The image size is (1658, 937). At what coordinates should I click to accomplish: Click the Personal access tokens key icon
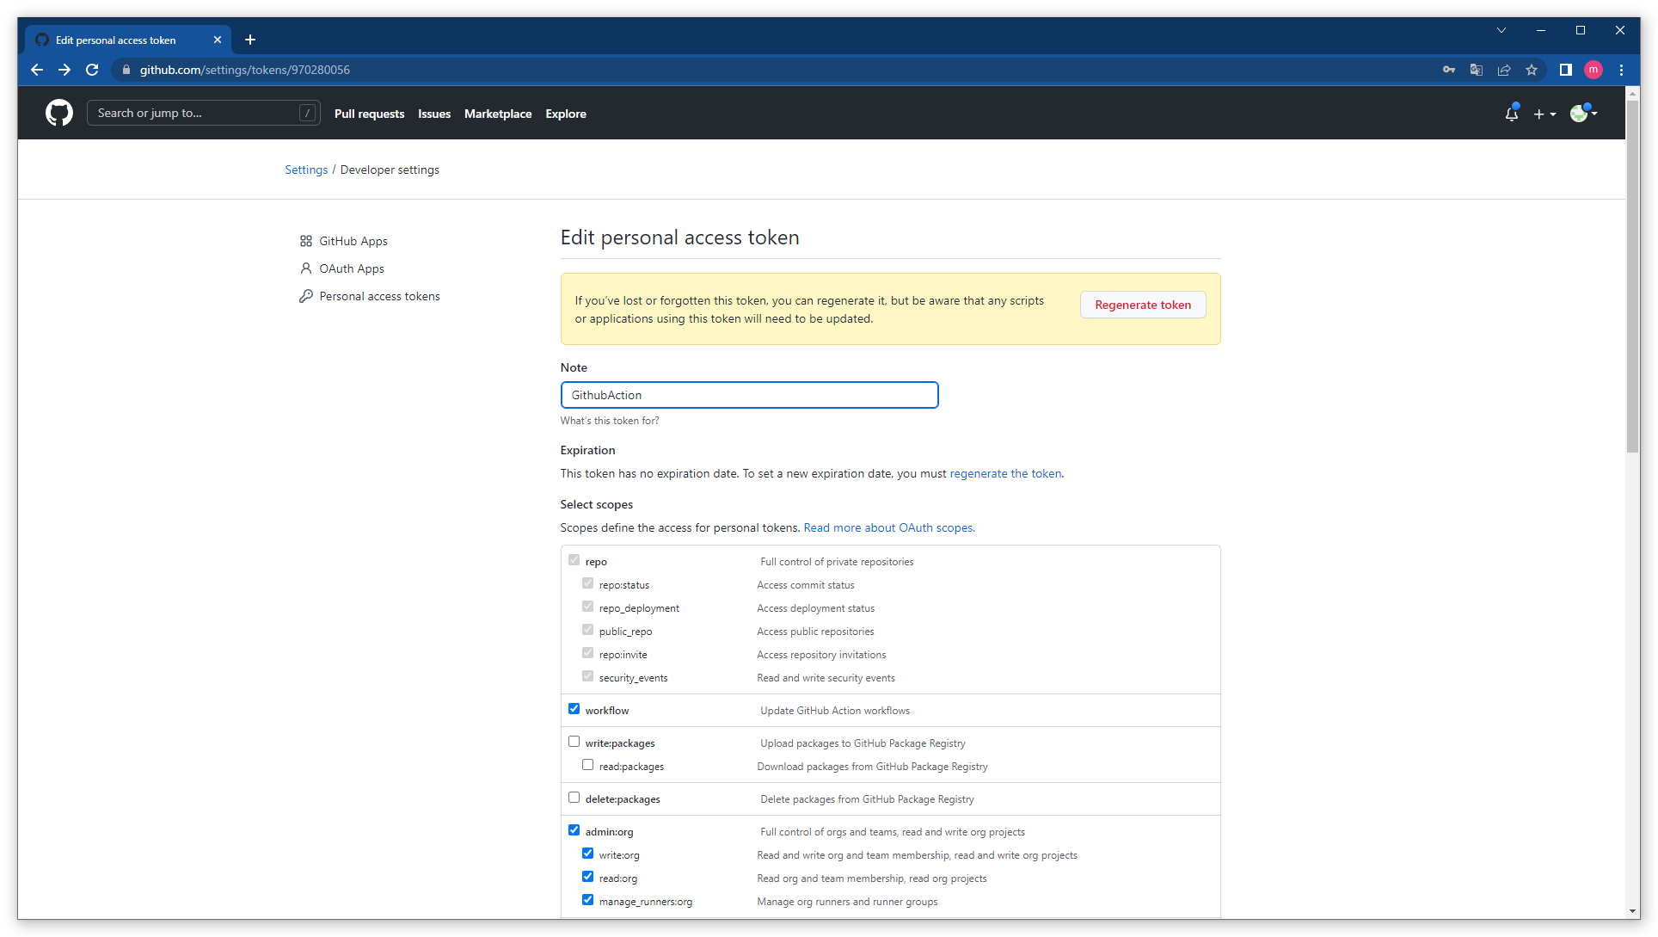307,296
